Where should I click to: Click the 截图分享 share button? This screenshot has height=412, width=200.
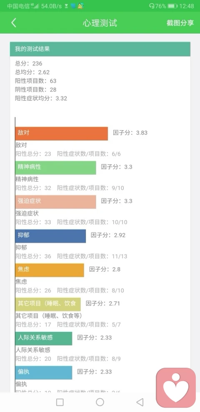180,23
